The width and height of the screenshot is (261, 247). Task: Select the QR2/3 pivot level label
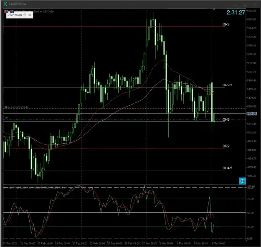(x=227, y=85)
